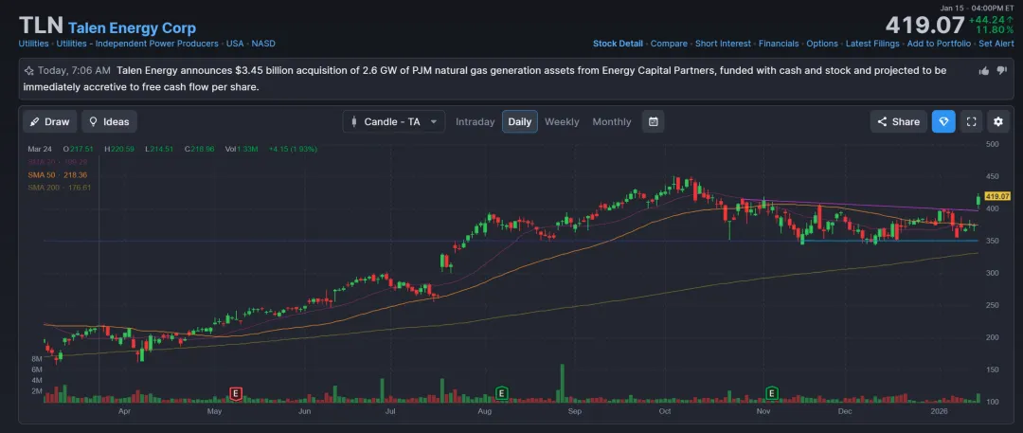
Task: Open the Compare link
Action: click(669, 44)
